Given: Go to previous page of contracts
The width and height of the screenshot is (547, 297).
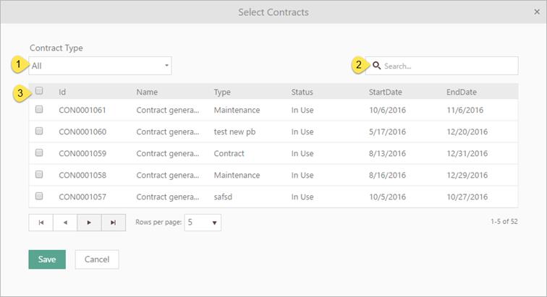Looking at the screenshot, I should [65, 223].
